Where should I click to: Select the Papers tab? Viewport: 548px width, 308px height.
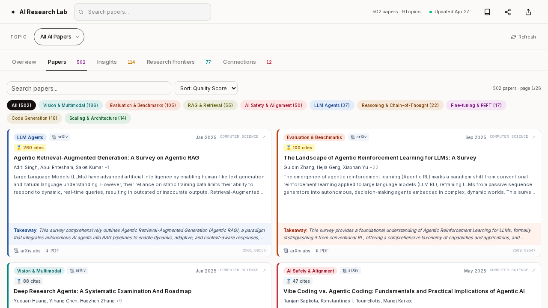(66, 62)
